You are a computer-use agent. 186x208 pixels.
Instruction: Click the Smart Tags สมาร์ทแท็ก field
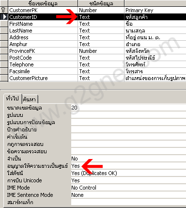click(128, 202)
